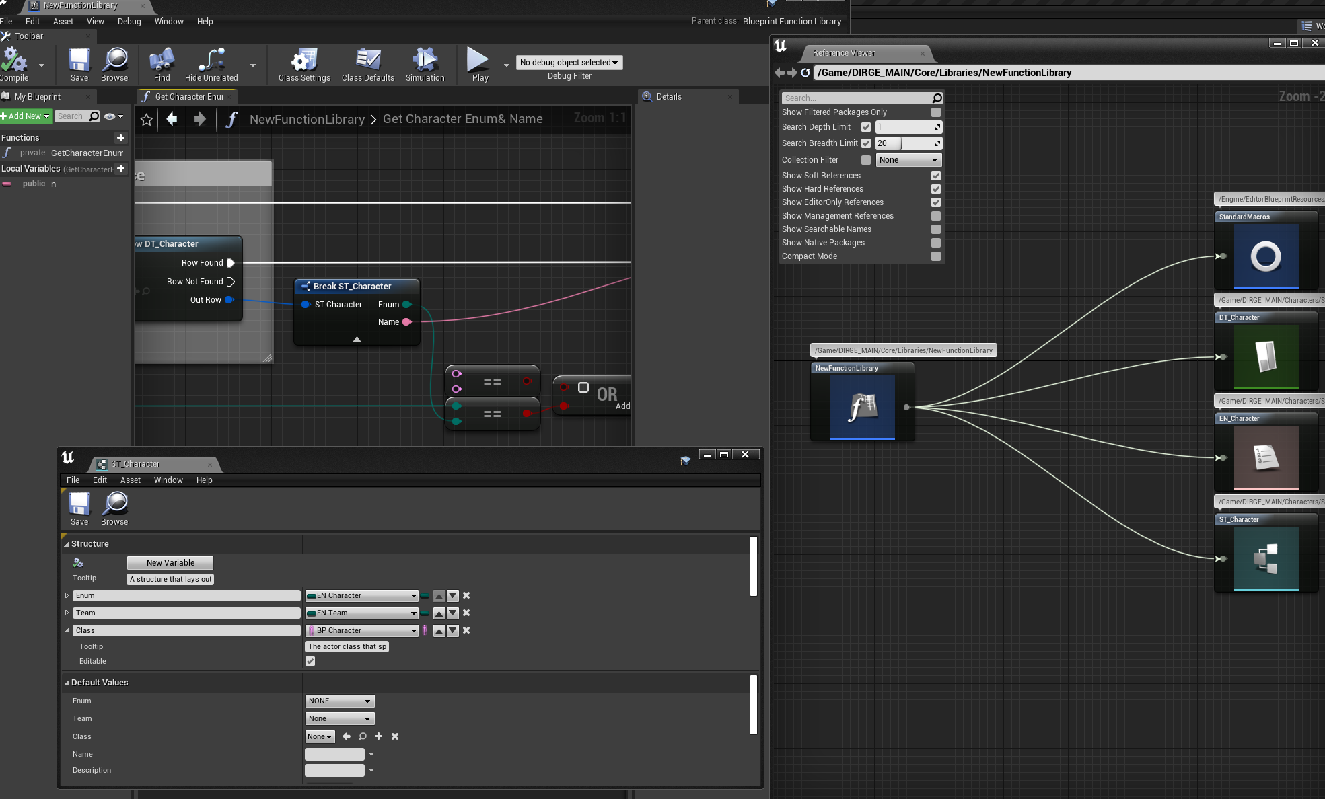The image size is (1325, 799).
Task: Expand Break ST_Character node pins
Action: click(x=357, y=339)
